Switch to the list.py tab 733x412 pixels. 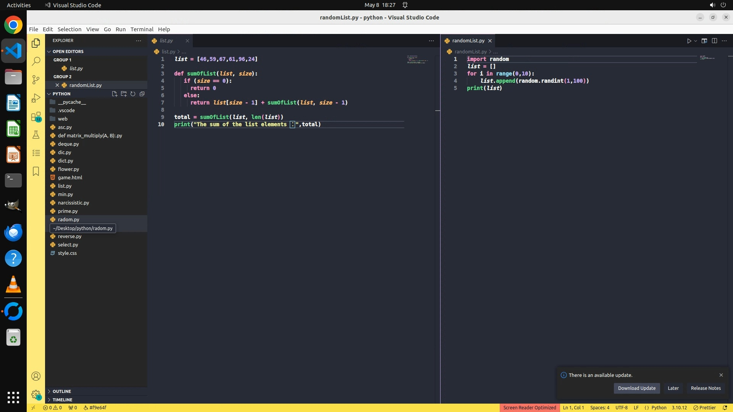166,41
